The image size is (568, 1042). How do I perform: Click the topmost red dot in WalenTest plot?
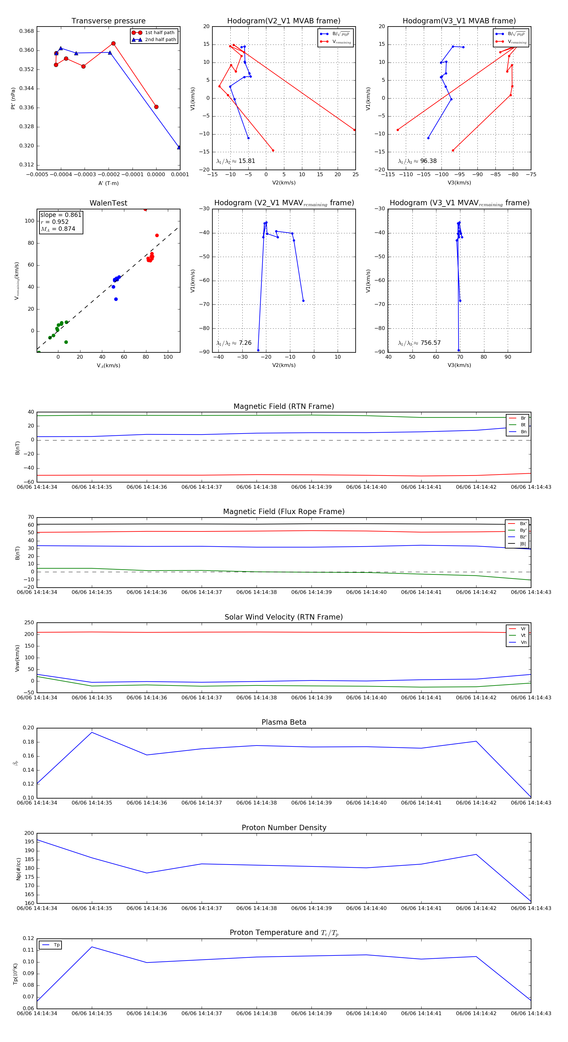pos(145,210)
